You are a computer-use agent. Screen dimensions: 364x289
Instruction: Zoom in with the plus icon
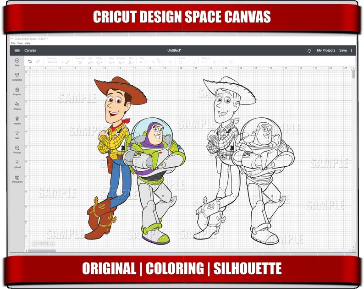52,244
